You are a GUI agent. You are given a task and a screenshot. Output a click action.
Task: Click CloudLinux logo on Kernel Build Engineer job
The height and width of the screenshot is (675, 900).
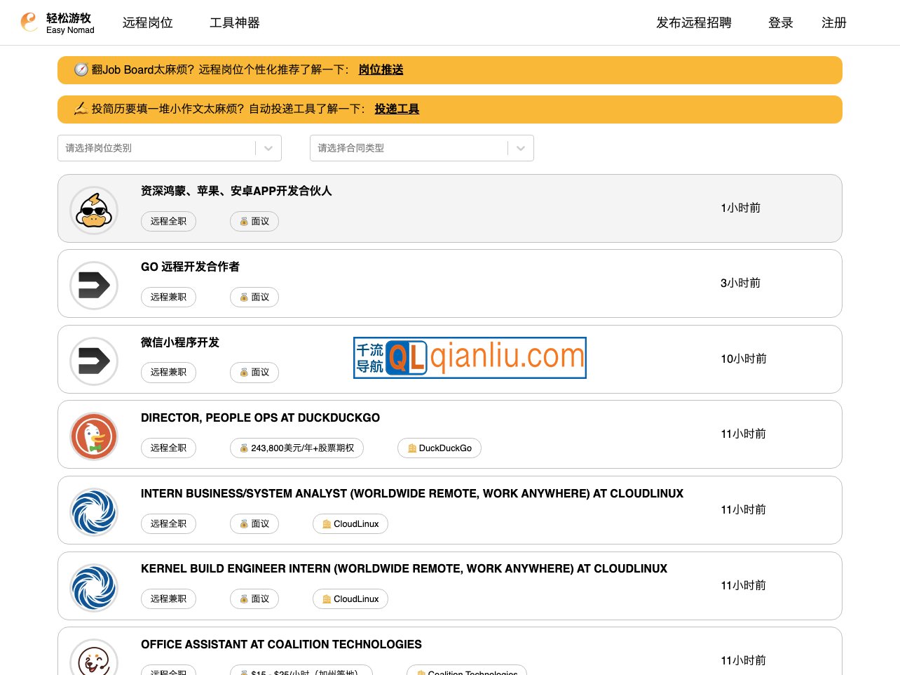(x=94, y=588)
